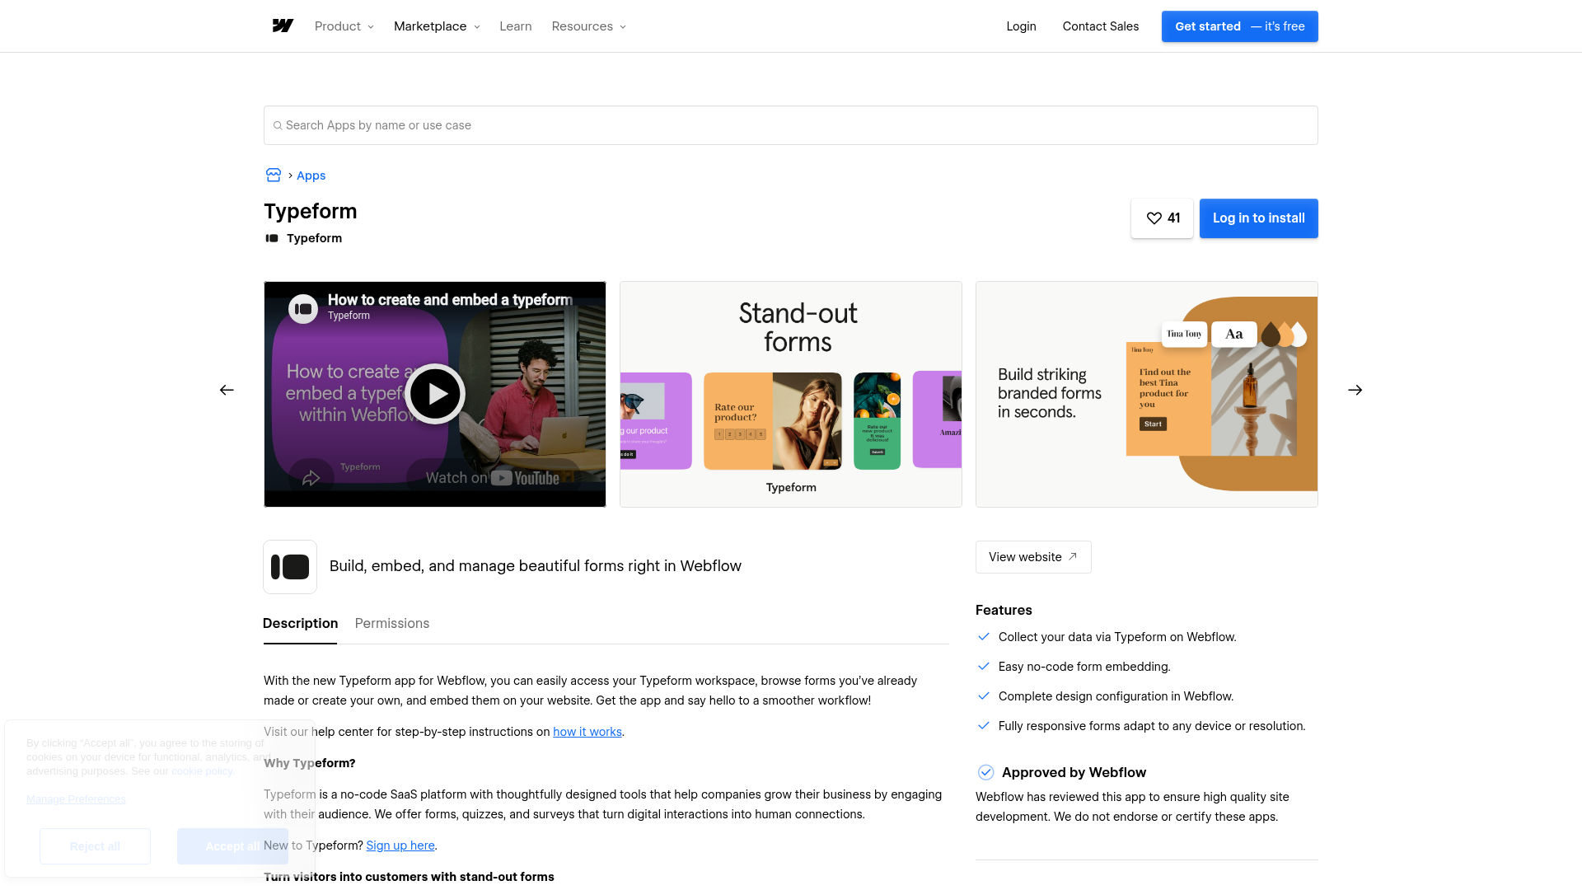Image resolution: width=1582 pixels, height=890 pixels.
Task: Expand the Resources dropdown menu
Action: point(589,26)
